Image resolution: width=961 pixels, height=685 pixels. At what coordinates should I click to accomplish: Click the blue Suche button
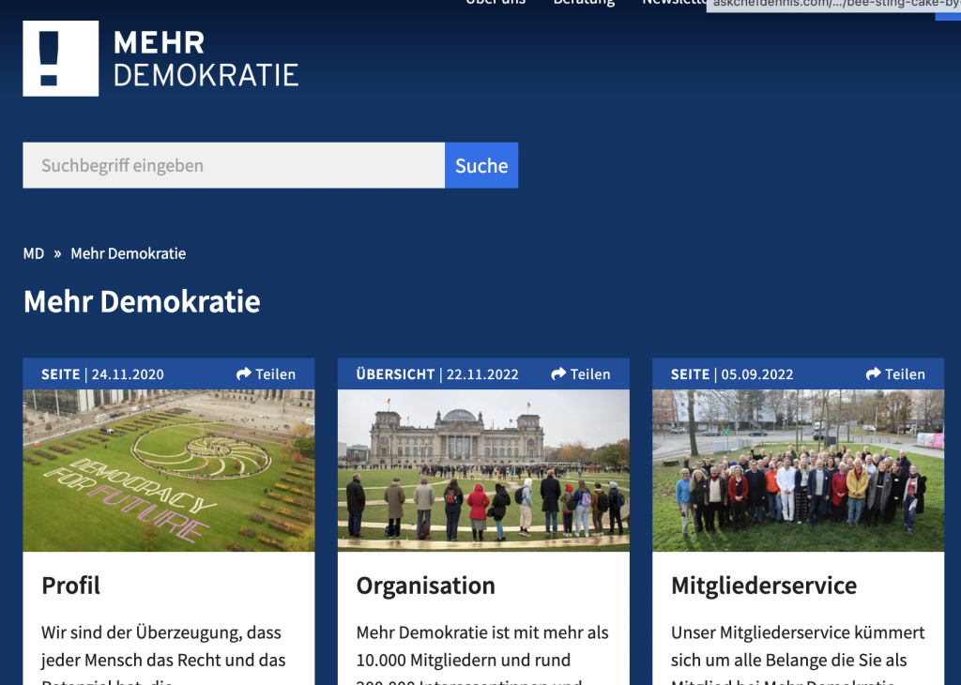coord(481,165)
